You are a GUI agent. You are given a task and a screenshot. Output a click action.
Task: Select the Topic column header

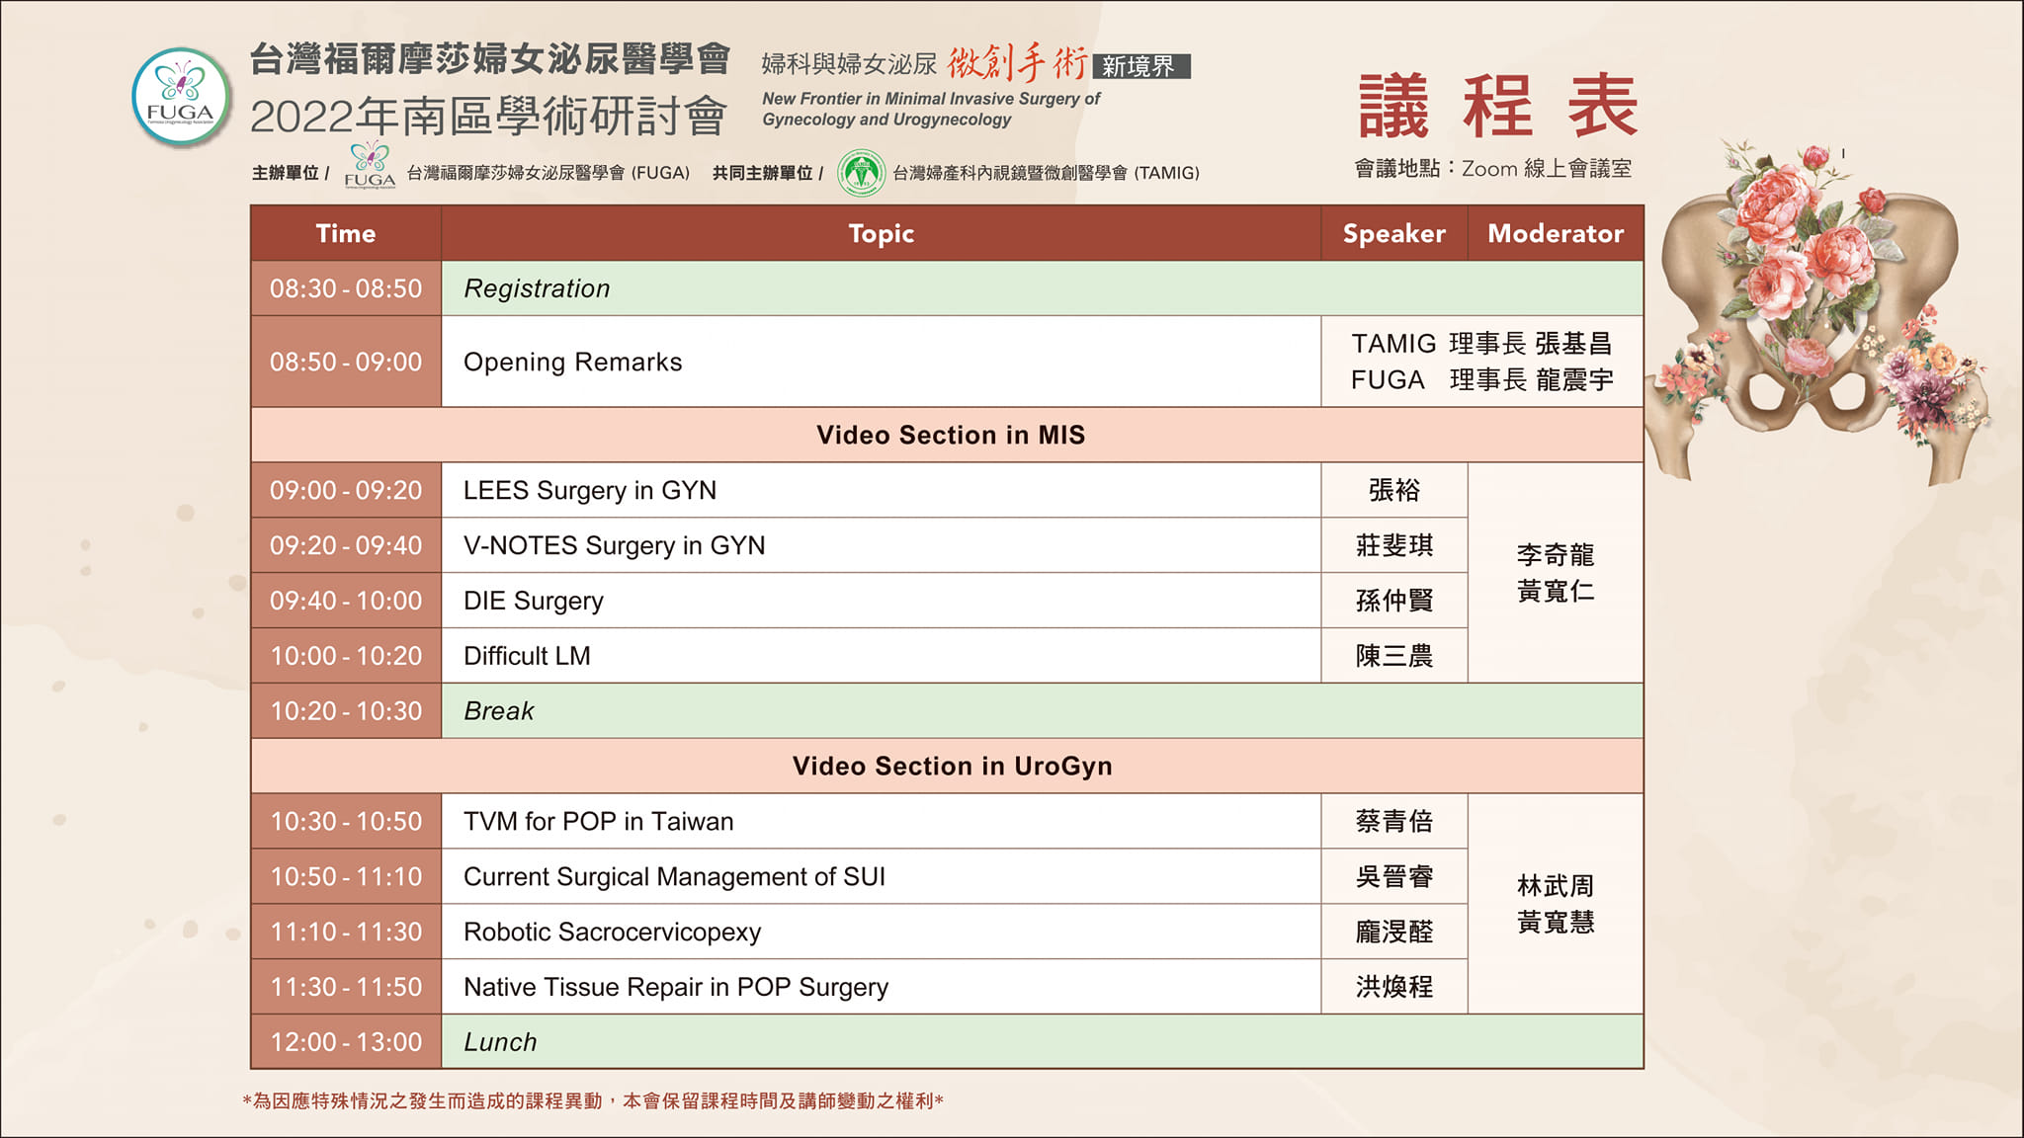pyautogui.click(x=881, y=233)
